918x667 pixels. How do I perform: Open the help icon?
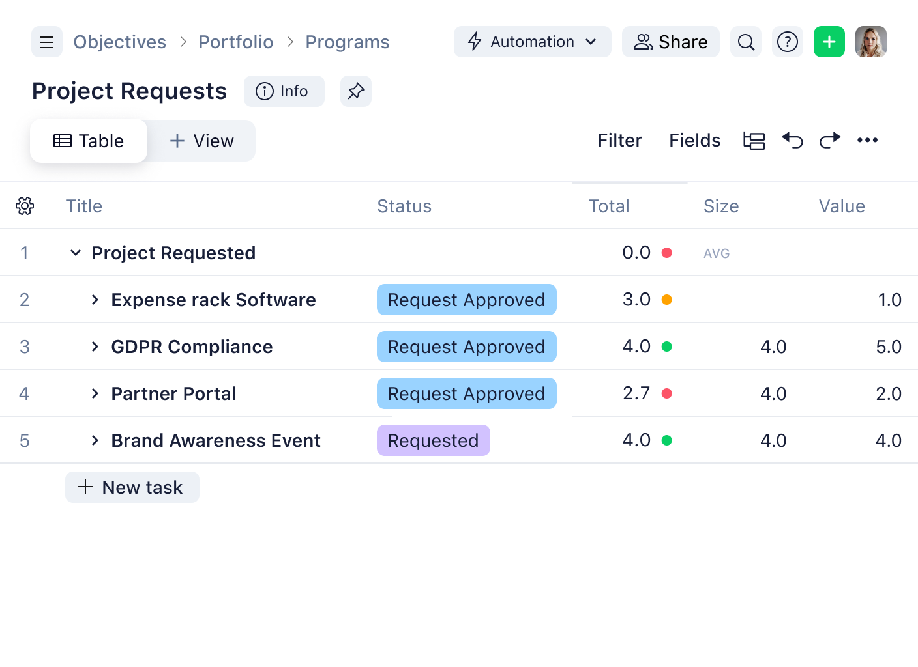click(787, 42)
